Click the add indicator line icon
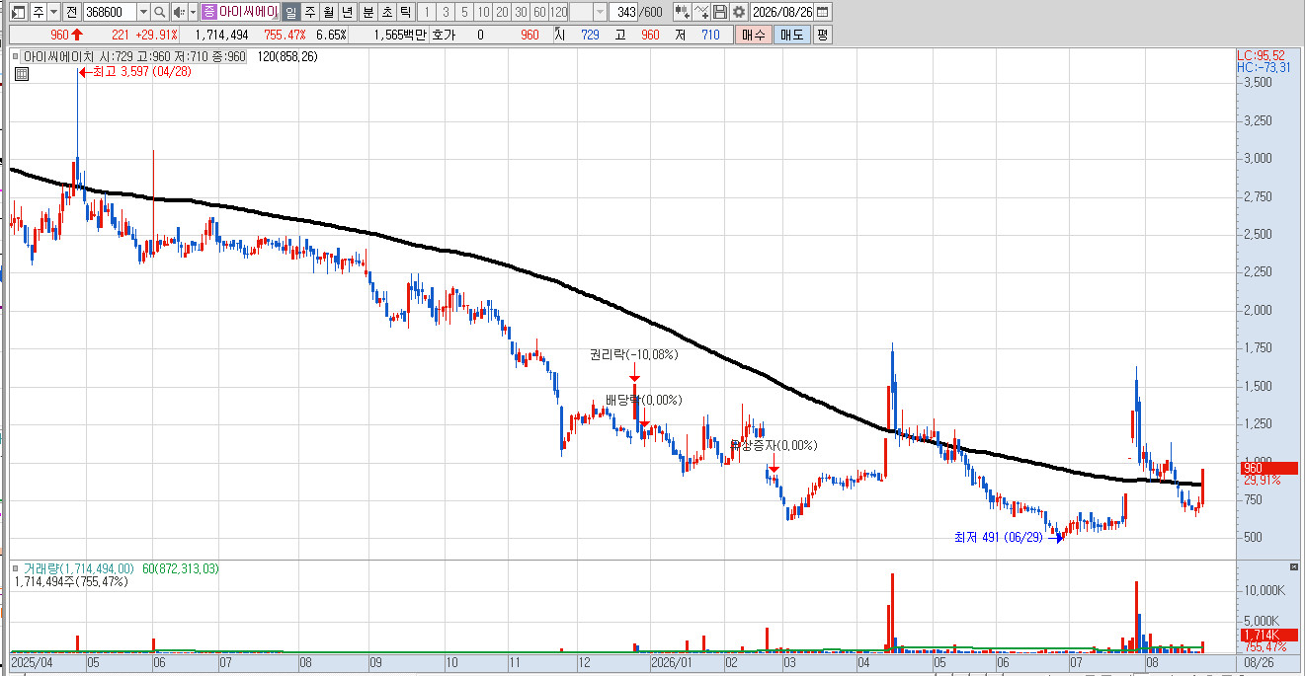The image size is (1305, 676). [x=700, y=12]
